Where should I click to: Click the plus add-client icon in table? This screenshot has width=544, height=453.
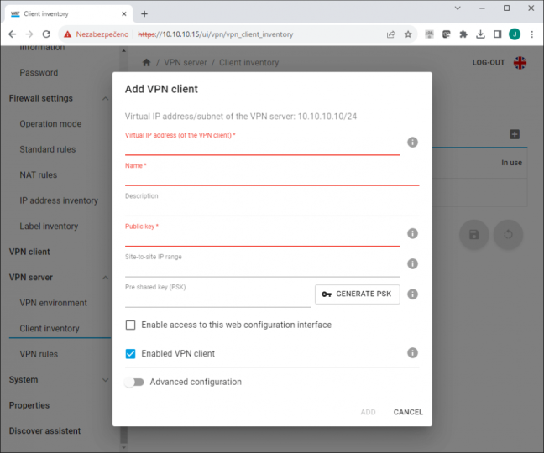pos(515,134)
